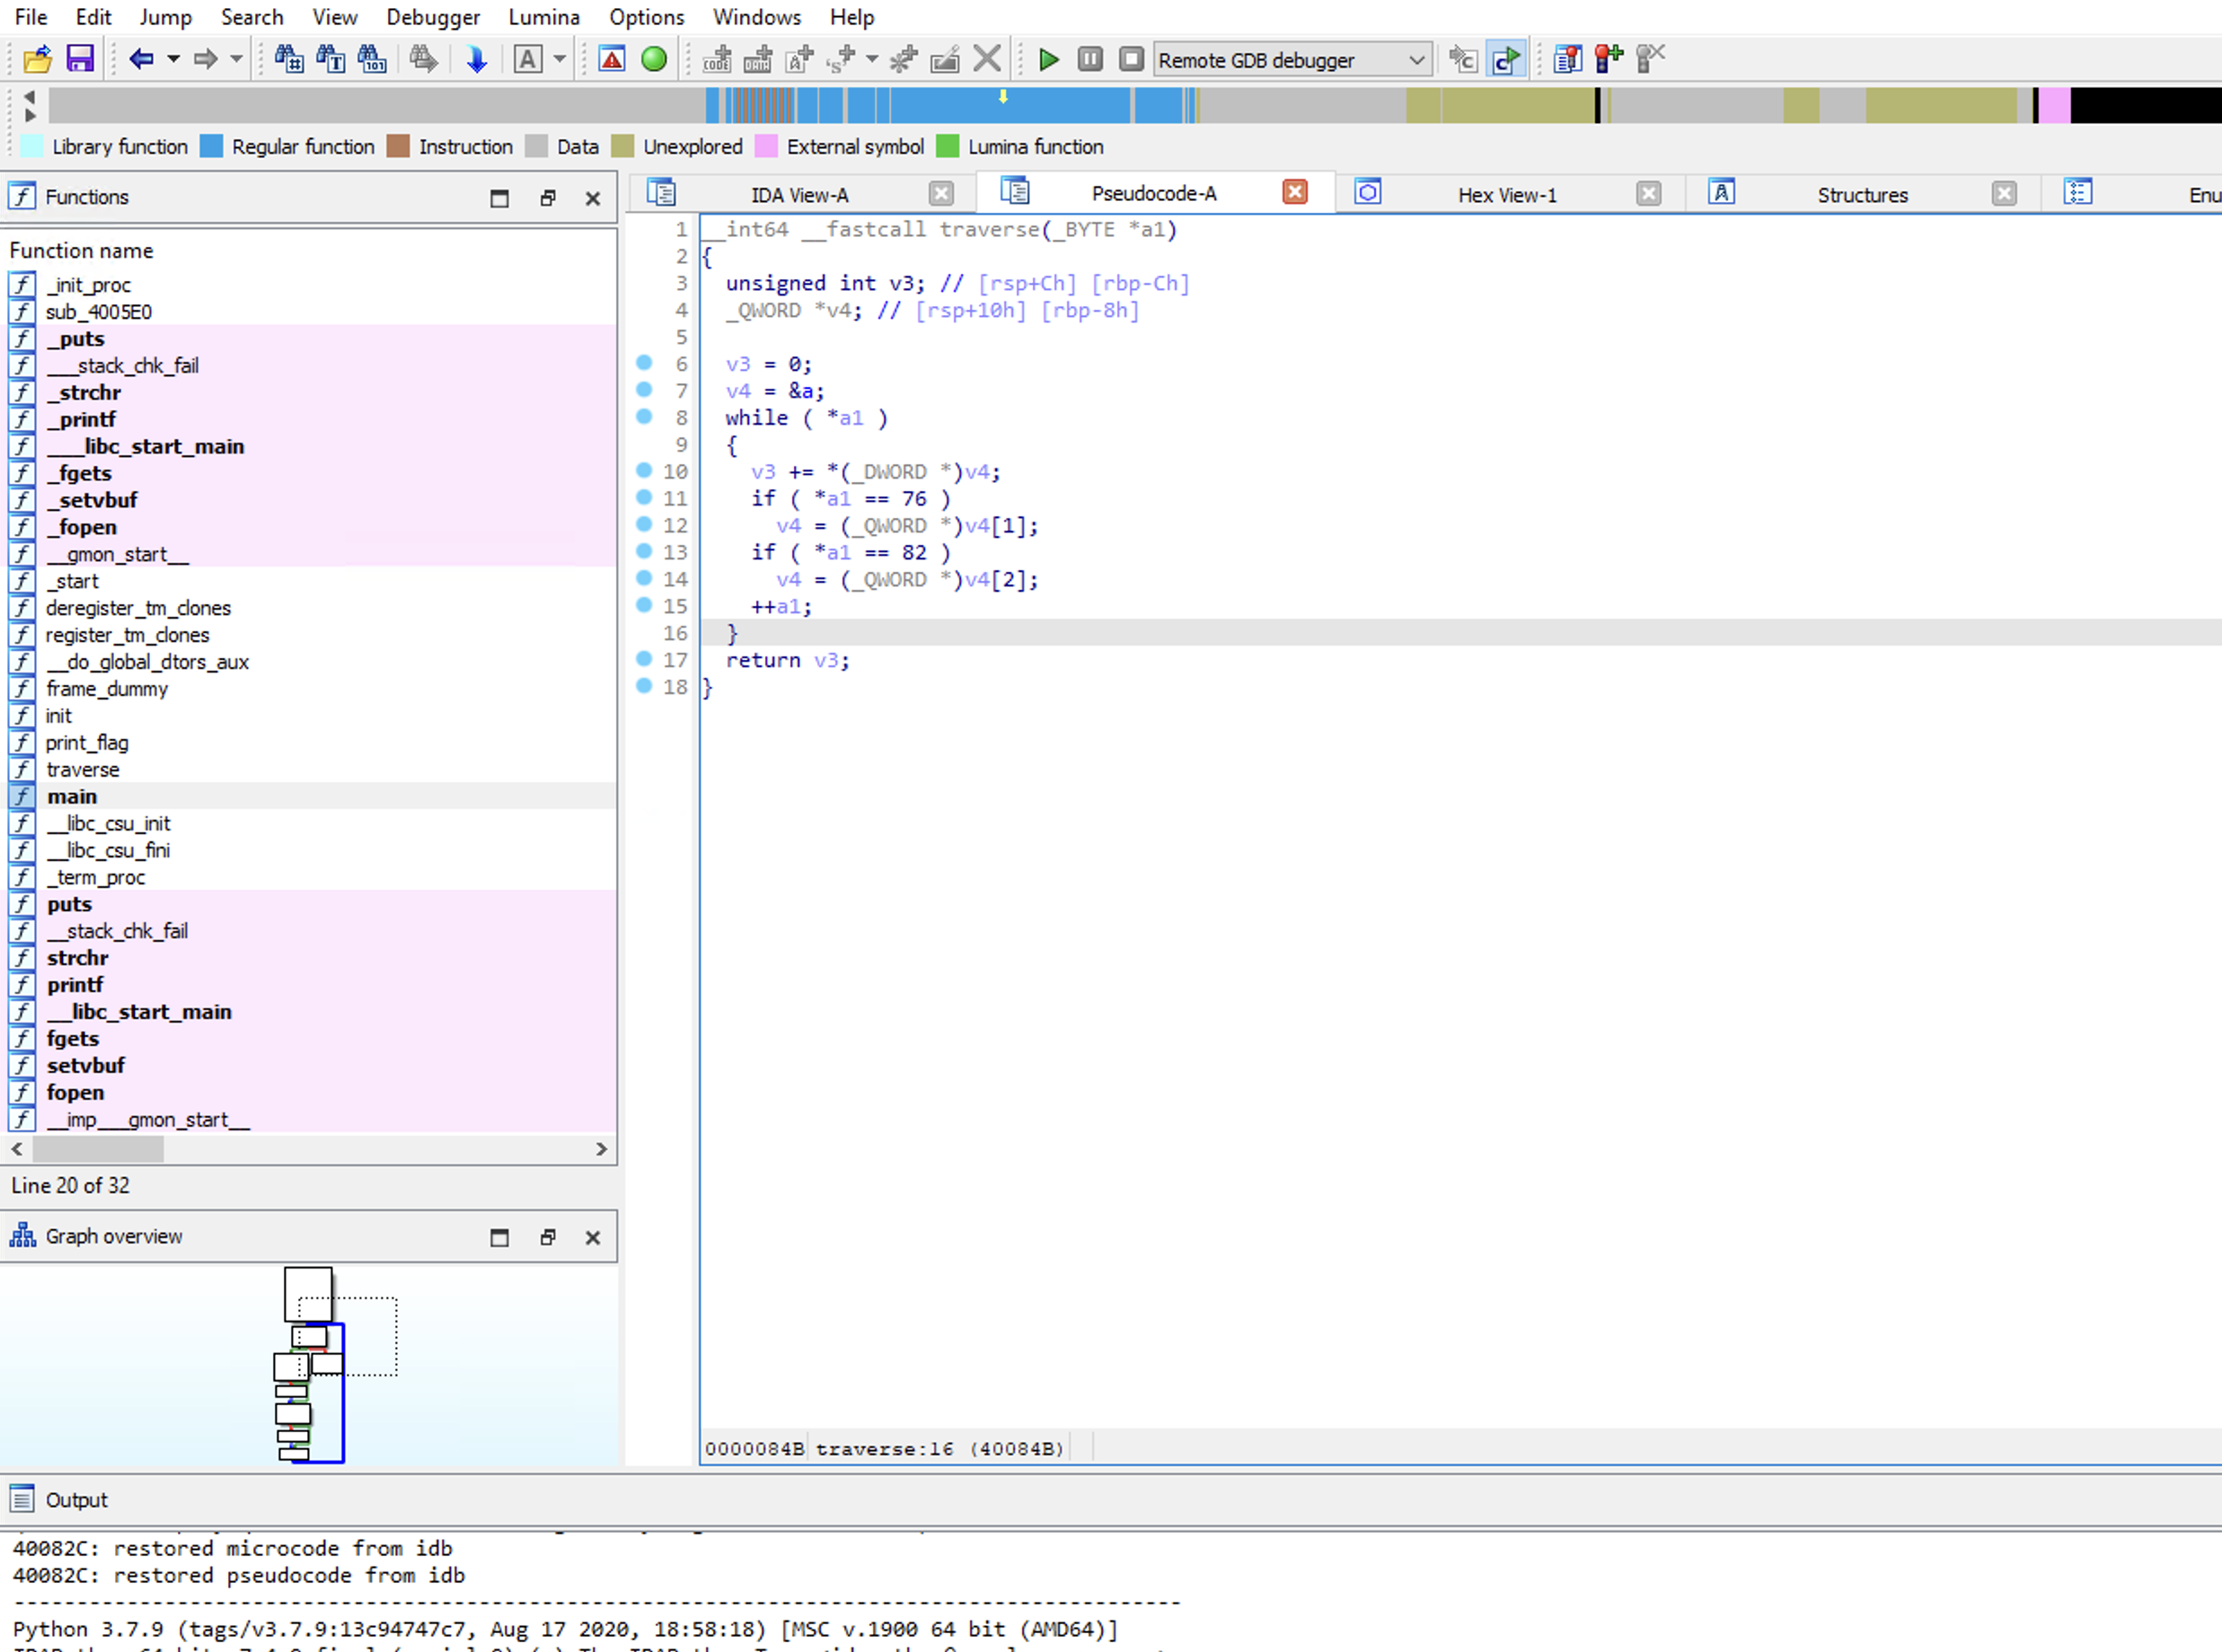Select the main function in Functions list
Image resolution: width=2222 pixels, height=1652 pixels.
(x=72, y=797)
